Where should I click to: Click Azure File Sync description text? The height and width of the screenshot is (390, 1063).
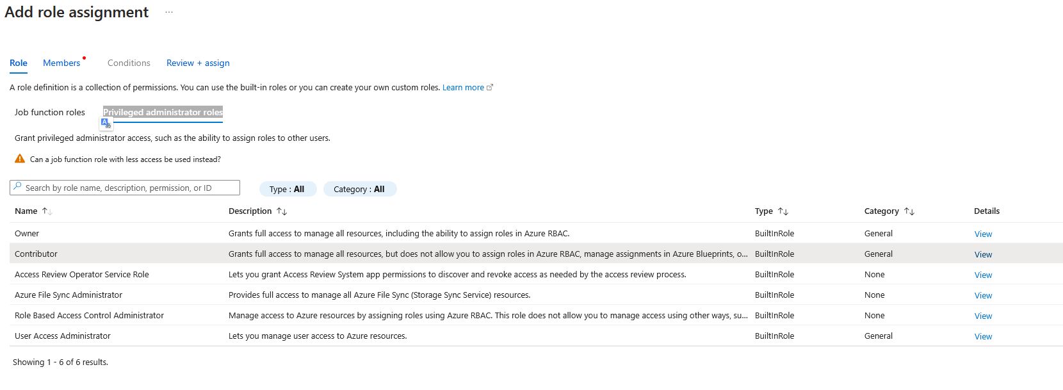[x=379, y=295]
